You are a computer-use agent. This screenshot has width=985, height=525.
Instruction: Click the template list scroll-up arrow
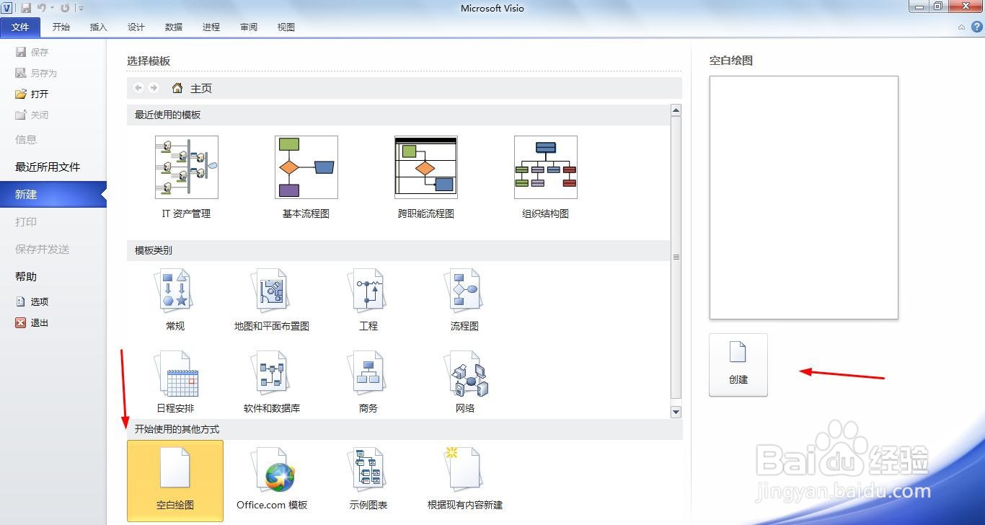pyautogui.click(x=676, y=110)
